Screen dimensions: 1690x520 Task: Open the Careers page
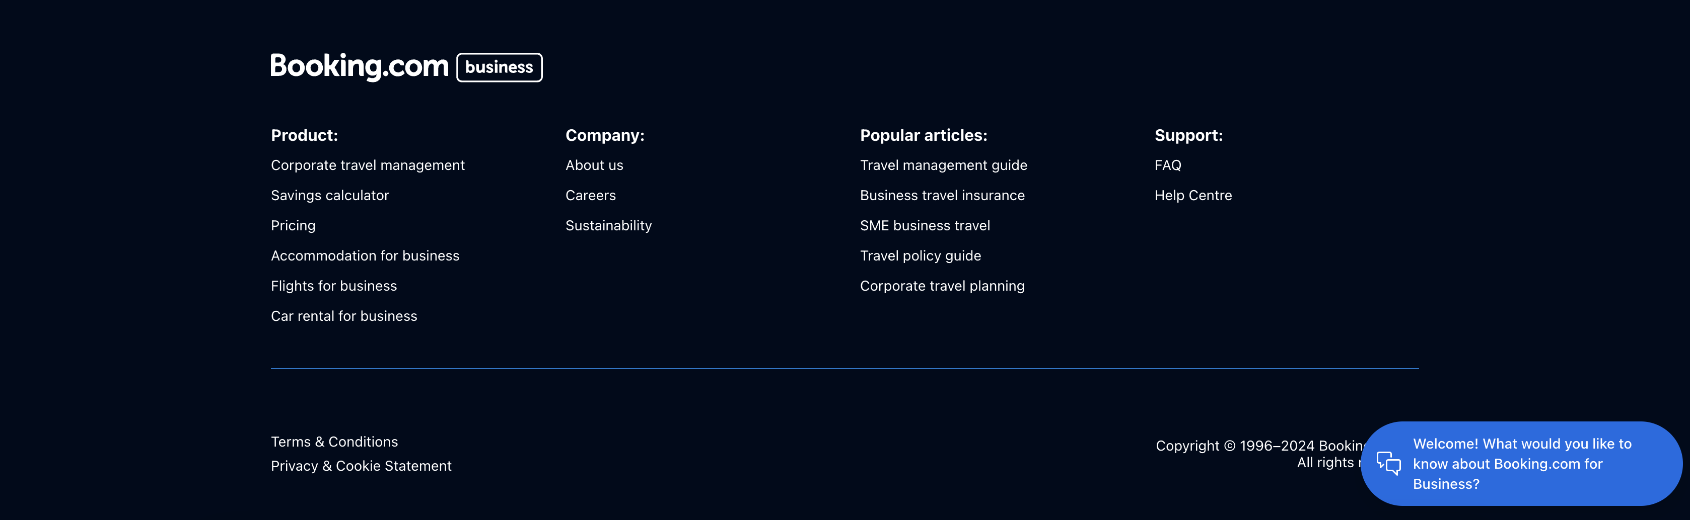591,195
